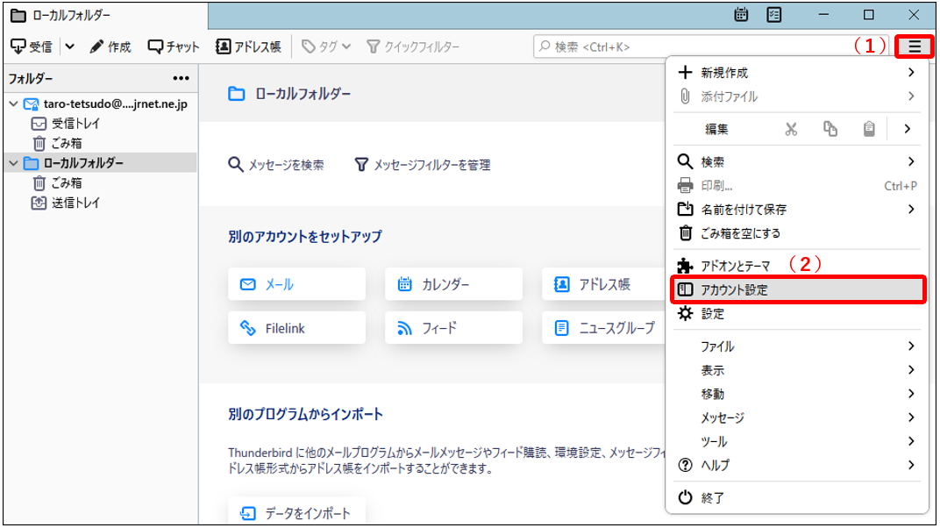The width and height of the screenshot is (940, 528).
Task: Open the Address Book toolbar button
Action: pos(249,46)
